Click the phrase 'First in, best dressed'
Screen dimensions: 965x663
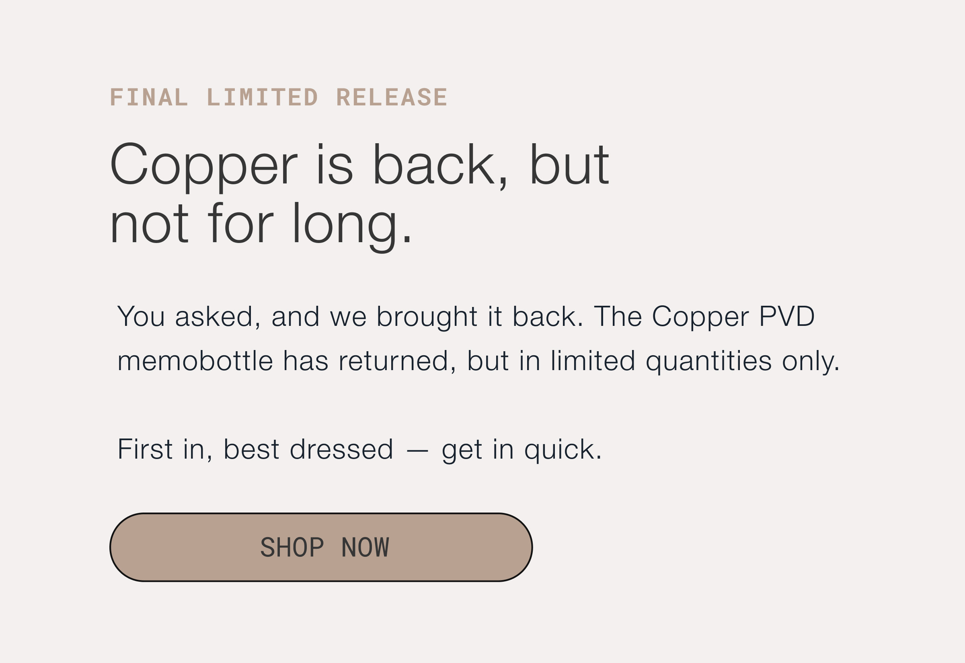tap(255, 449)
